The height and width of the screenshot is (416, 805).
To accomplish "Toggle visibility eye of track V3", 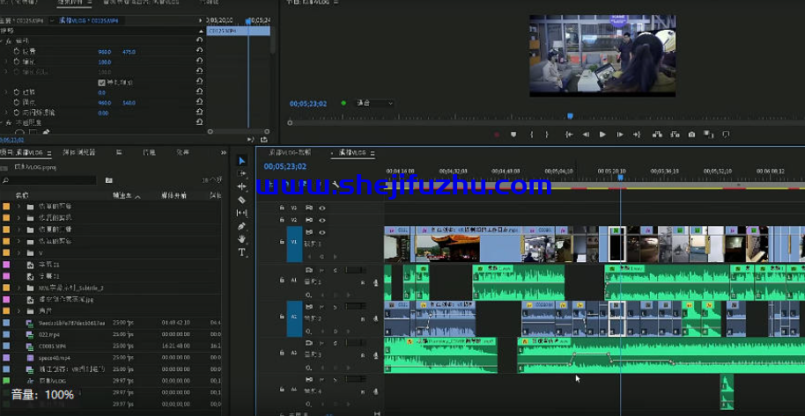I will coord(322,208).
